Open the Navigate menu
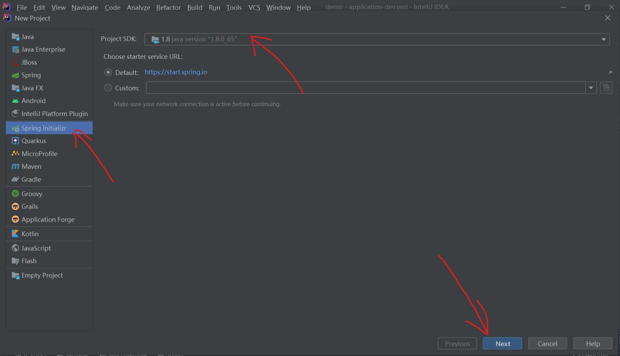 point(85,7)
